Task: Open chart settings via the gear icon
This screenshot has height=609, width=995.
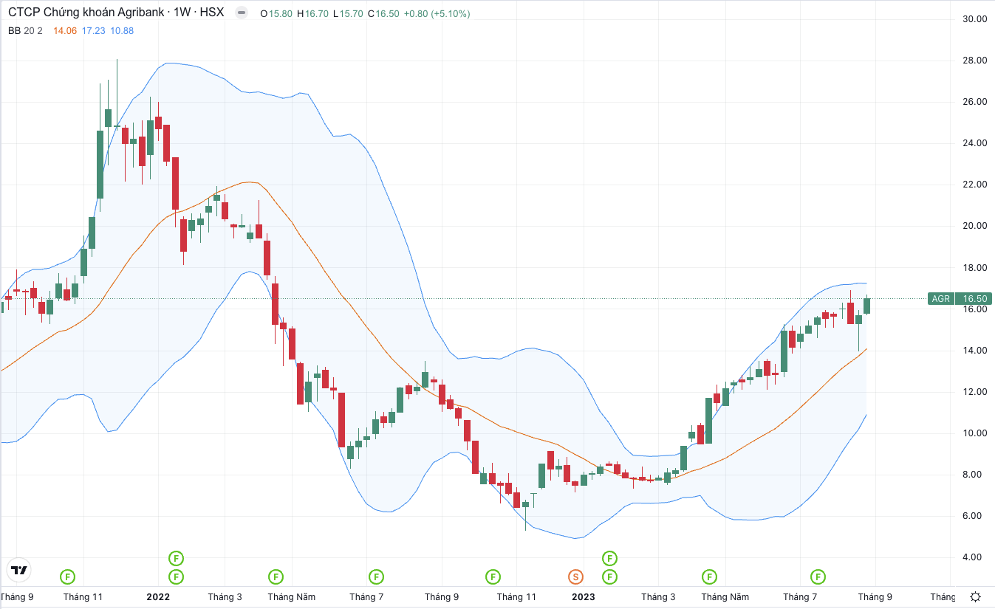Action: 975,596
